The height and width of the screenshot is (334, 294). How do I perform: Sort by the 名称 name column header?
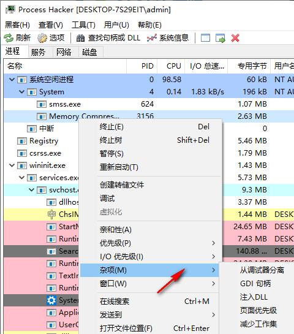(65, 66)
